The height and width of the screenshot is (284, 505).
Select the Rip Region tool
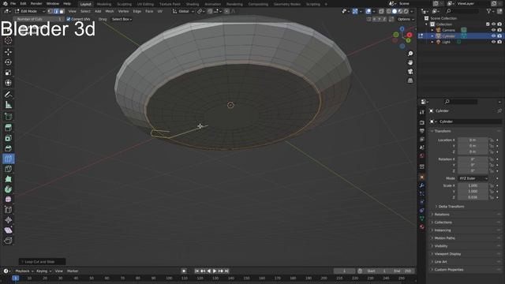(x=9, y=241)
